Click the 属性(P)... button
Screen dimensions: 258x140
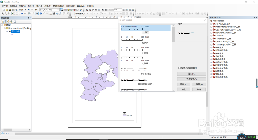(x=191, y=74)
